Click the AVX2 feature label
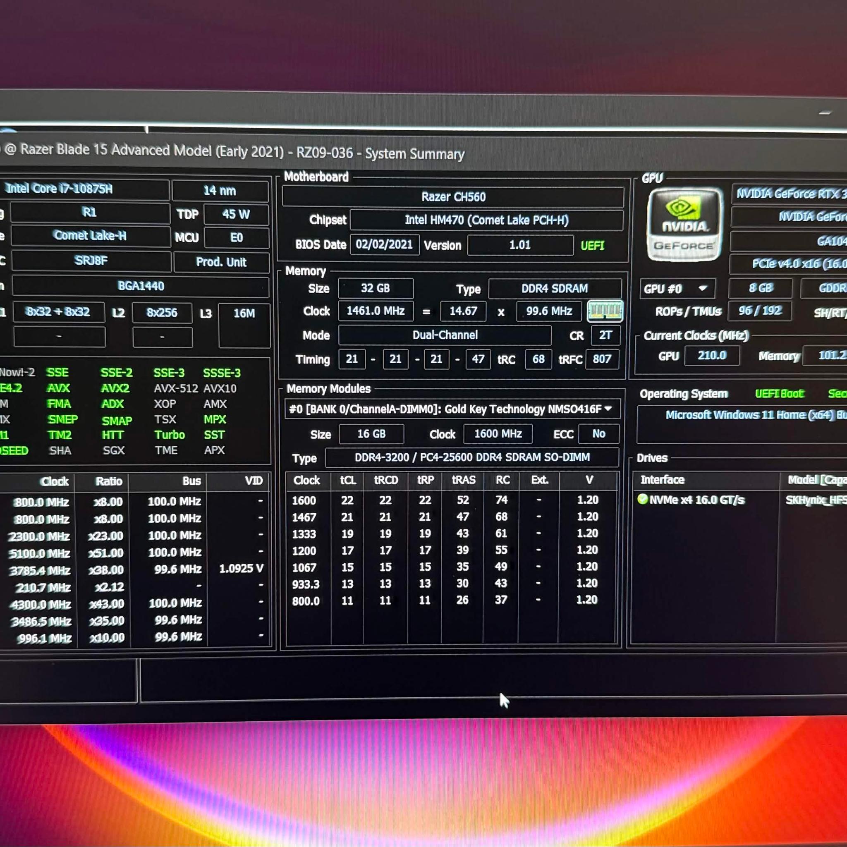Image resolution: width=847 pixels, height=847 pixels. (x=115, y=388)
